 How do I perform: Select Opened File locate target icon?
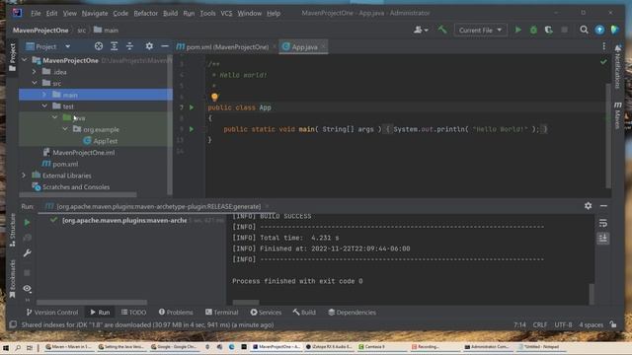point(99,46)
